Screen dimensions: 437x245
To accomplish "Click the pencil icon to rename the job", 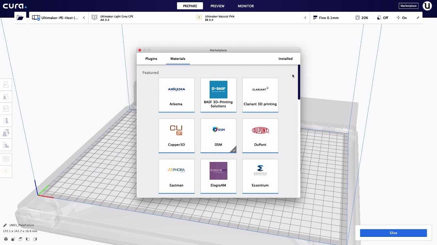I will pyautogui.click(x=5, y=225).
